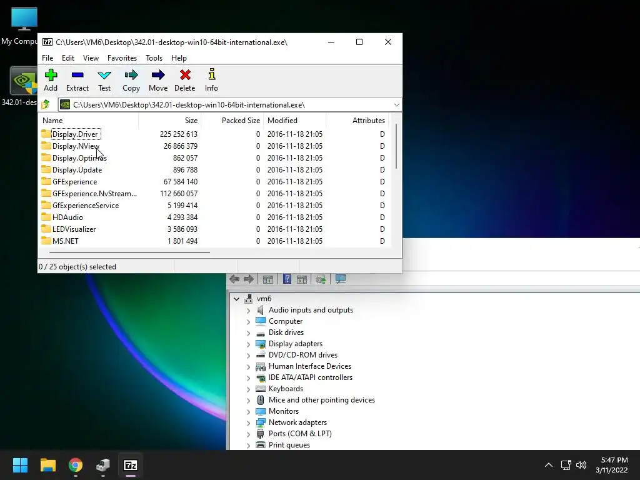The width and height of the screenshot is (640, 480).
Task: Open File Explorer from the taskbar
Action: point(47,465)
